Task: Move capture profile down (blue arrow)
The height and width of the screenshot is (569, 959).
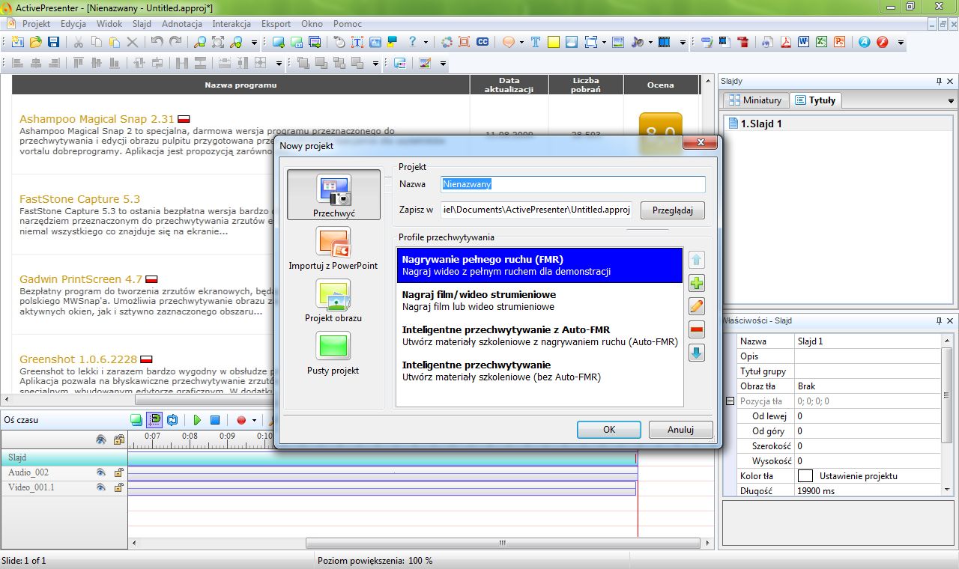Action: 697,352
